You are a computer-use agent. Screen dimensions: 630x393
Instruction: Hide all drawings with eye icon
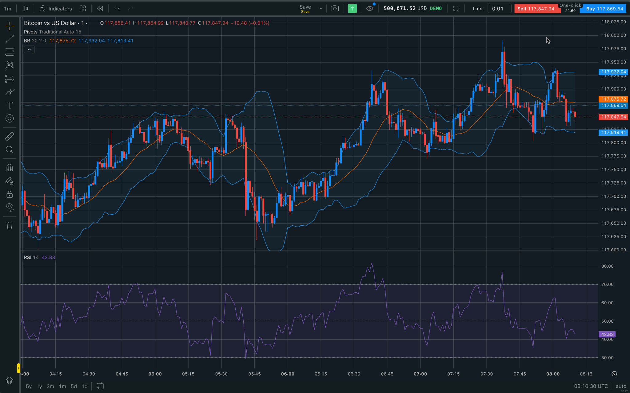10,208
